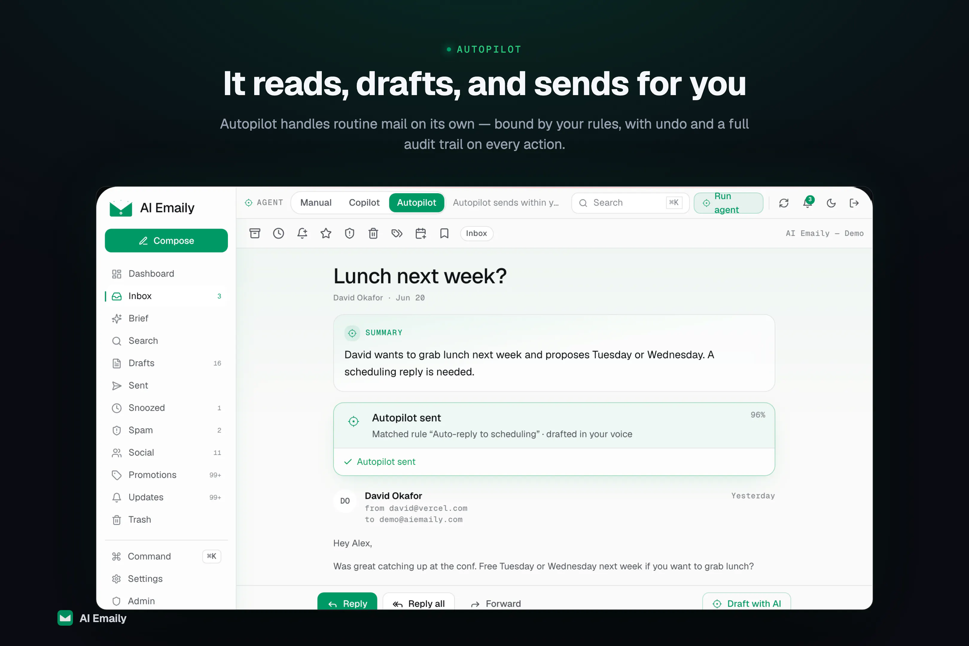Click the calendar-plus icon in toolbar

click(x=420, y=234)
